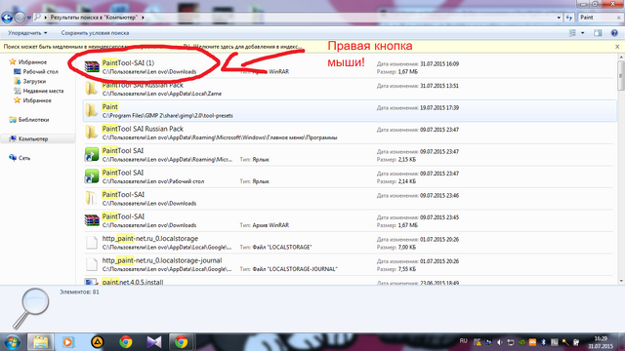Open the recent pages dropdown beside Forward
The image size is (625, 351).
(28, 18)
